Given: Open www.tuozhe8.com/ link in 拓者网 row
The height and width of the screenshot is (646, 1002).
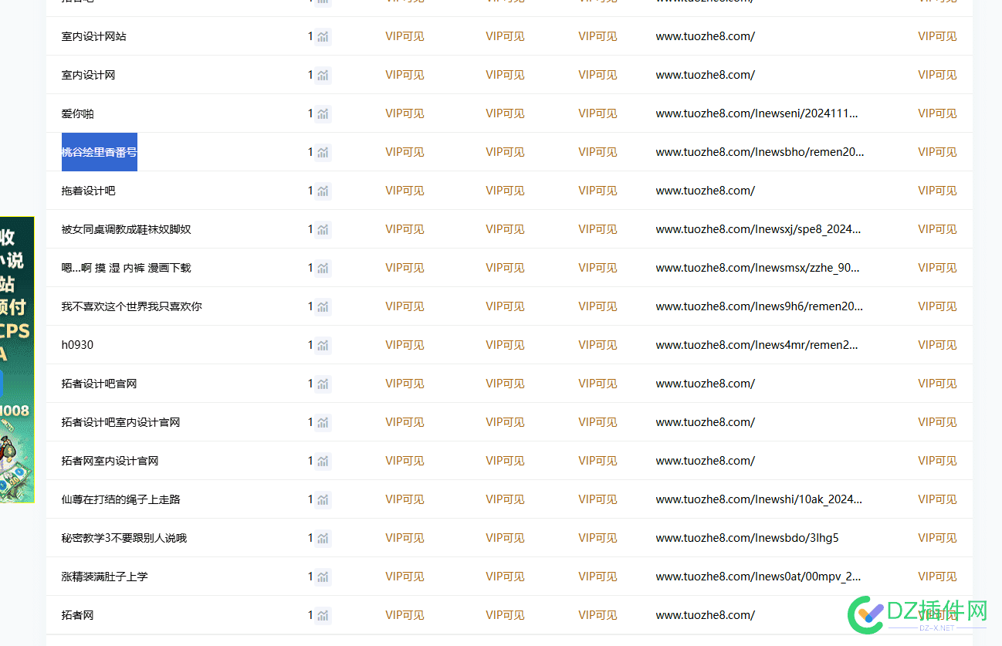Looking at the screenshot, I should (705, 615).
